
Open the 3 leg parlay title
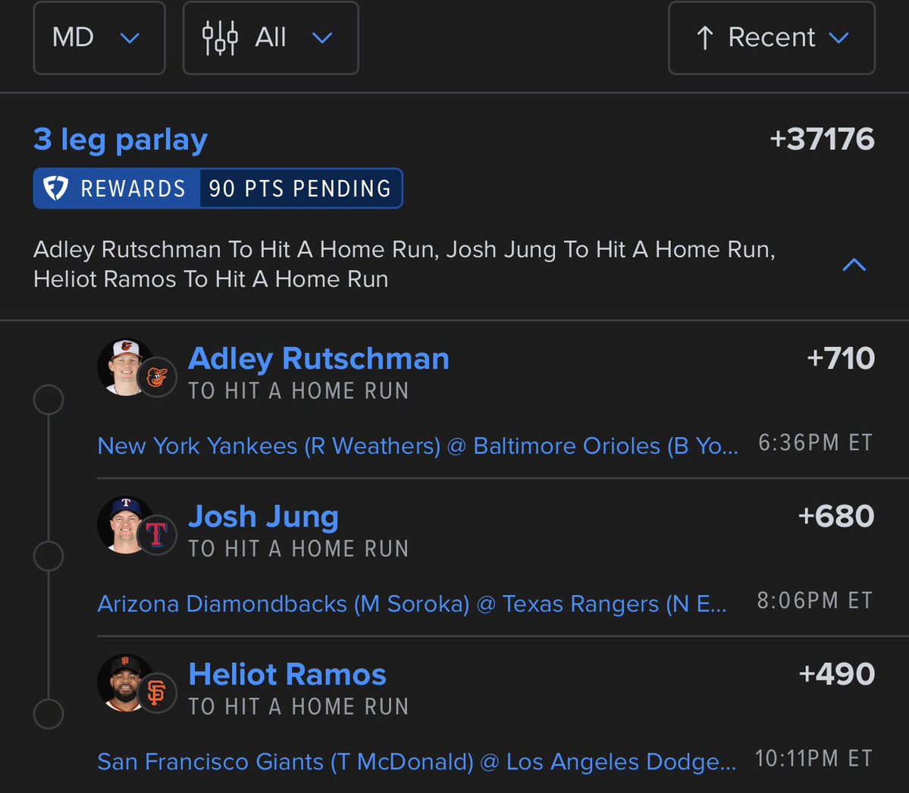point(121,140)
